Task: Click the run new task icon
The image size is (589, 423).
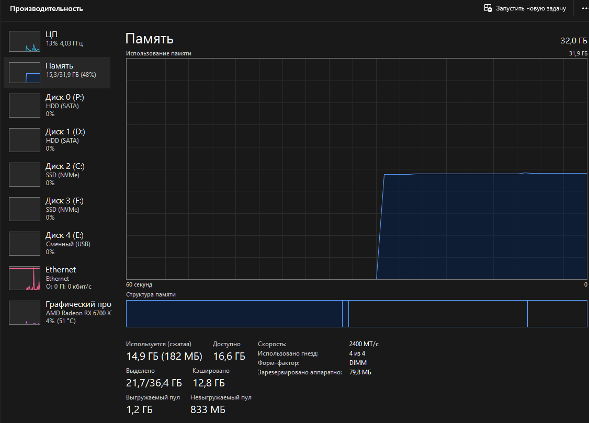Action: coord(488,8)
